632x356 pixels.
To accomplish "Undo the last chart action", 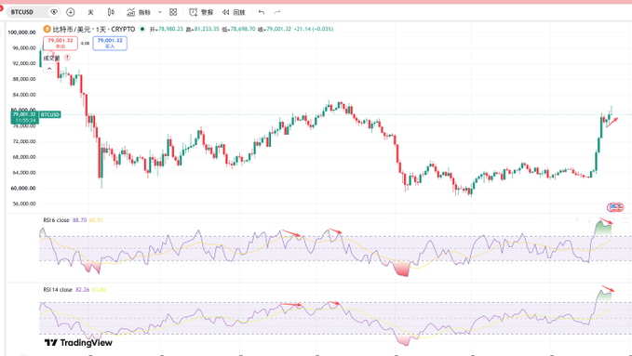I will point(262,12).
